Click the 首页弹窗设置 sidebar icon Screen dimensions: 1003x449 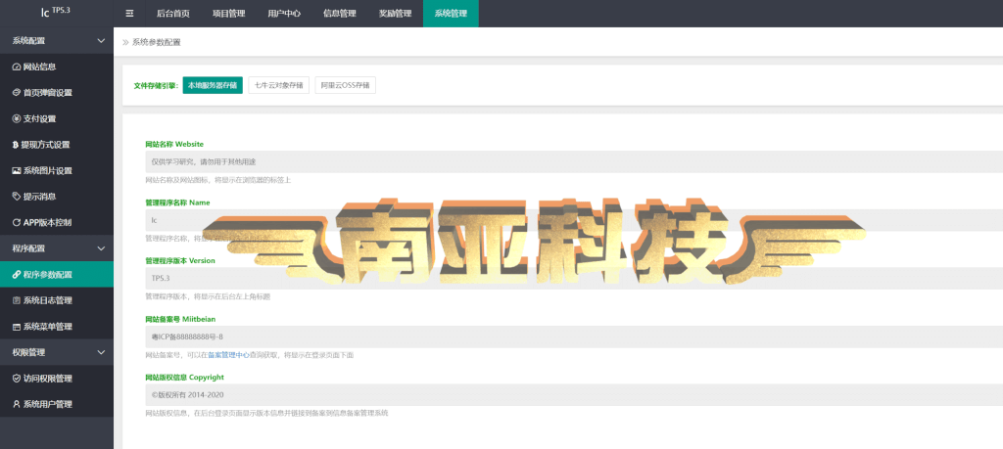[17, 93]
